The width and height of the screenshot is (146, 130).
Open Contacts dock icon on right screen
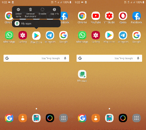click(x=96, y=118)
